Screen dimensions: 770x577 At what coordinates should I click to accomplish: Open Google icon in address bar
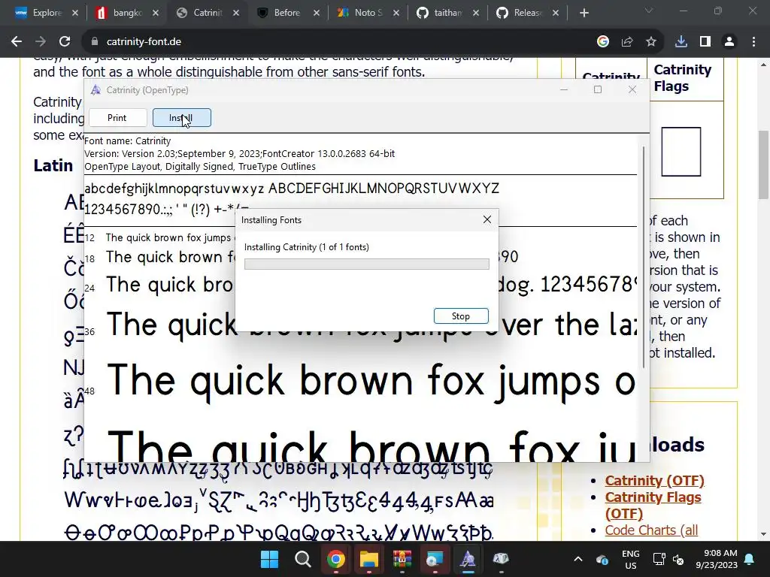coord(603,42)
